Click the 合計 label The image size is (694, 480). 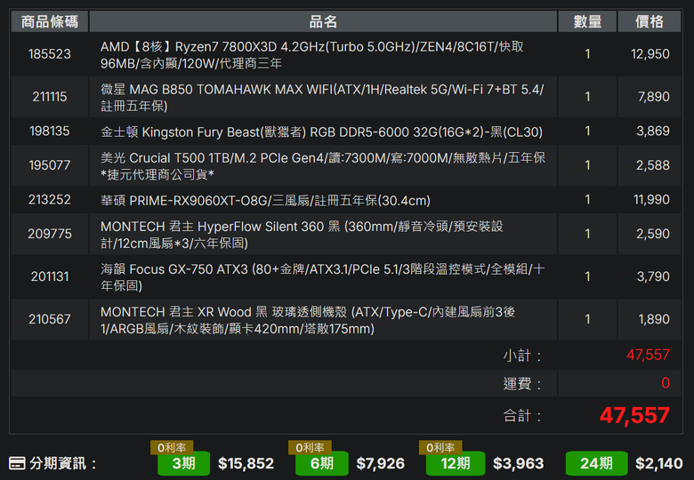coord(521,415)
